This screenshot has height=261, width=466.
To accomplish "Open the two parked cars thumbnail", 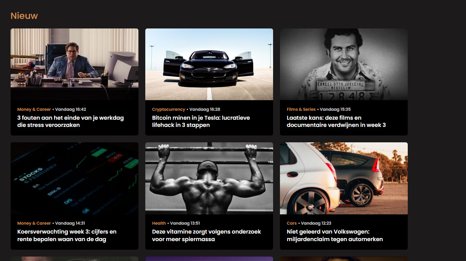I will pyautogui.click(x=344, y=178).
